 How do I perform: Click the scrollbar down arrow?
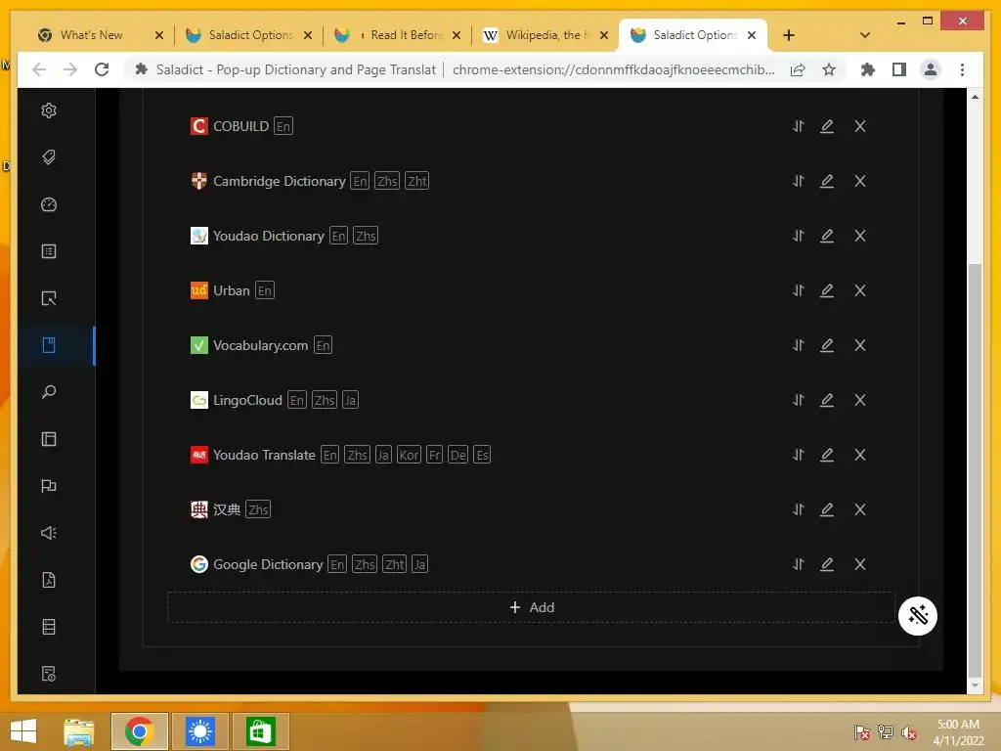(x=975, y=685)
